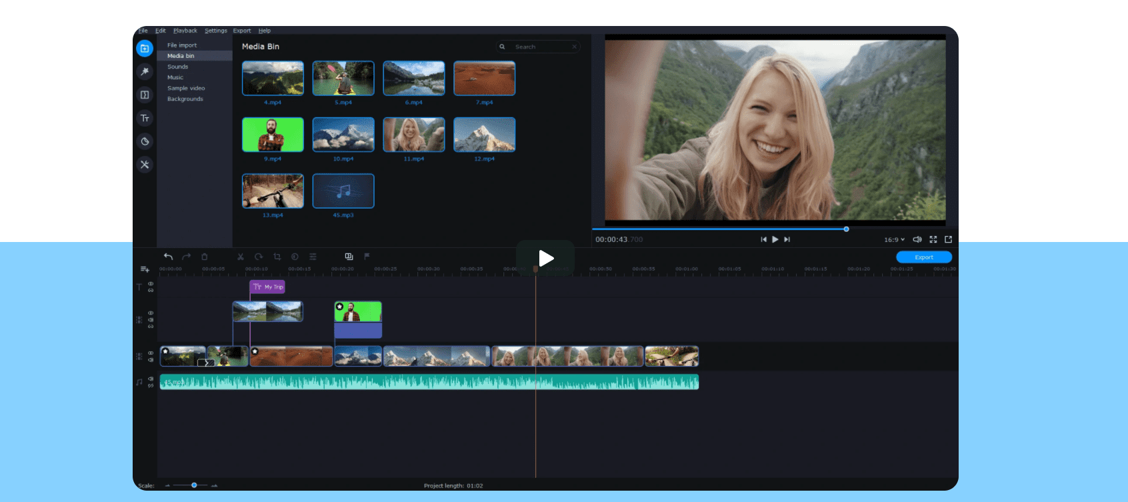Click the blue Export button
Viewport: 1128px width, 502px height.
click(x=924, y=257)
